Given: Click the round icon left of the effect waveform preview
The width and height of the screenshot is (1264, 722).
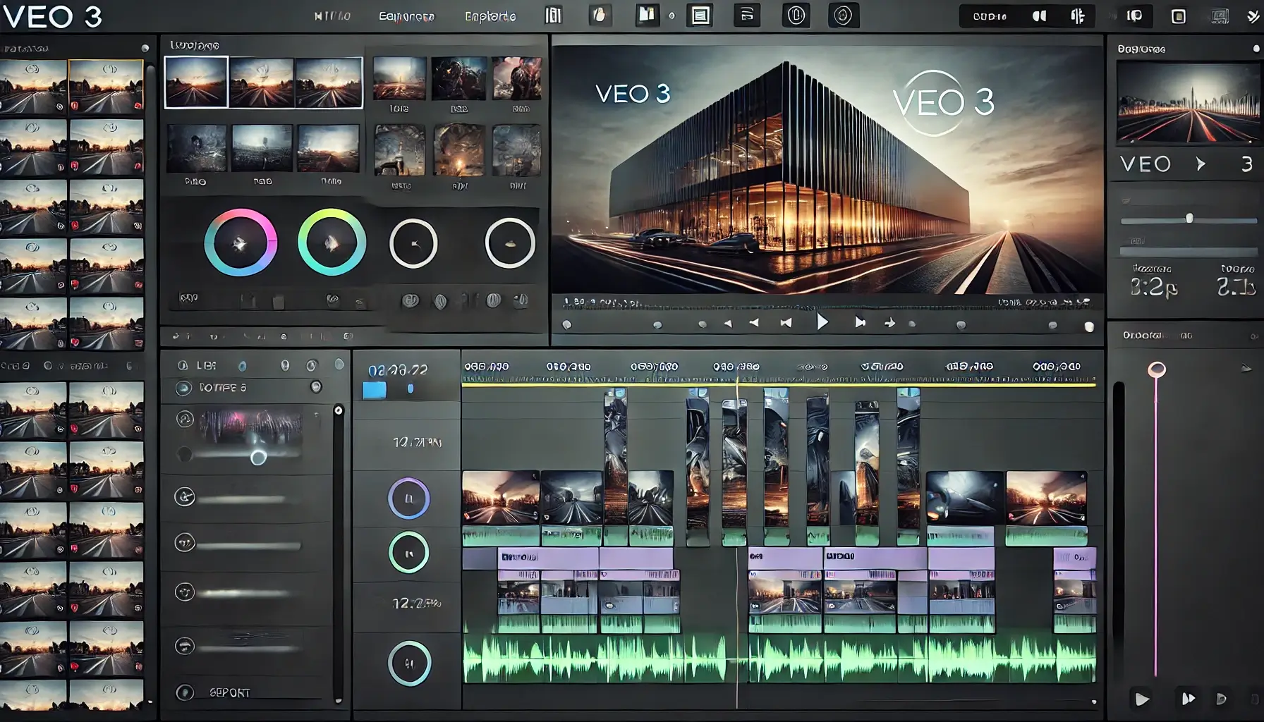Looking at the screenshot, I should [185, 420].
